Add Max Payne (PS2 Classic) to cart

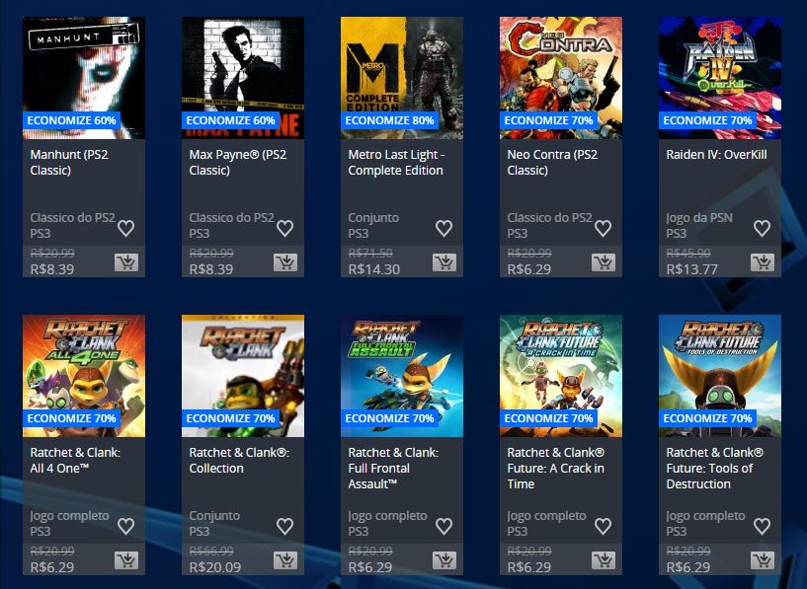285,262
